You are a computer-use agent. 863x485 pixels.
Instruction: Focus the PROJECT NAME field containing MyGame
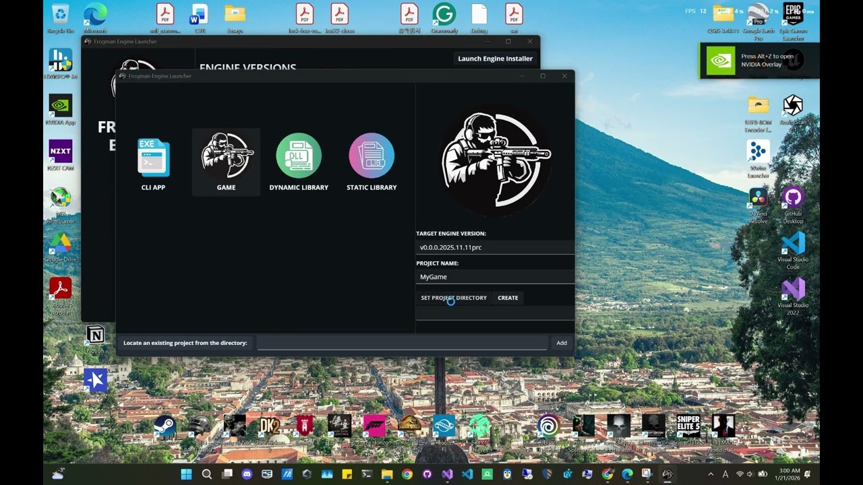pyautogui.click(x=496, y=277)
